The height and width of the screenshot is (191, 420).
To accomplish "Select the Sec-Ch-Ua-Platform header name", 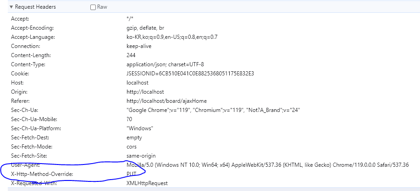I will 36,128.
